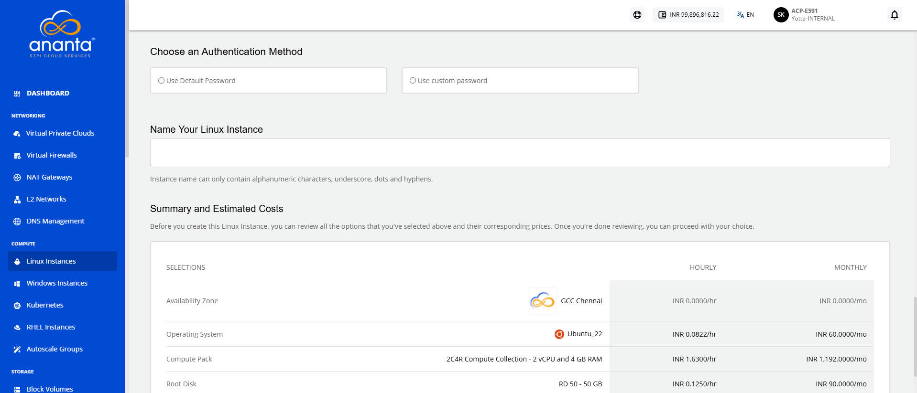
Task: Open Block Volumes page
Action: pyautogui.click(x=50, y=389)
